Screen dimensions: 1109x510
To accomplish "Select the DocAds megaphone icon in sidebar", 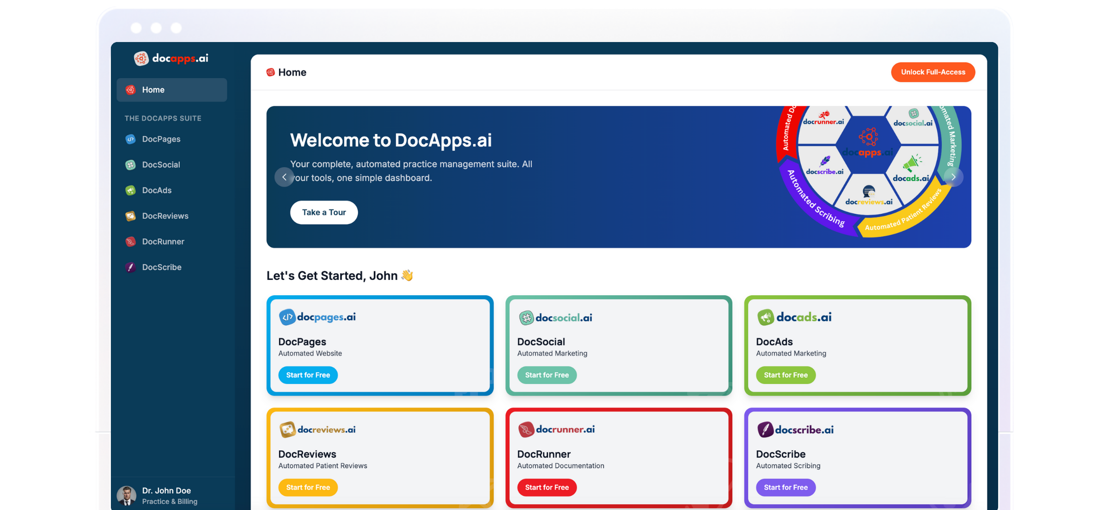I will [x=131, y=190].
